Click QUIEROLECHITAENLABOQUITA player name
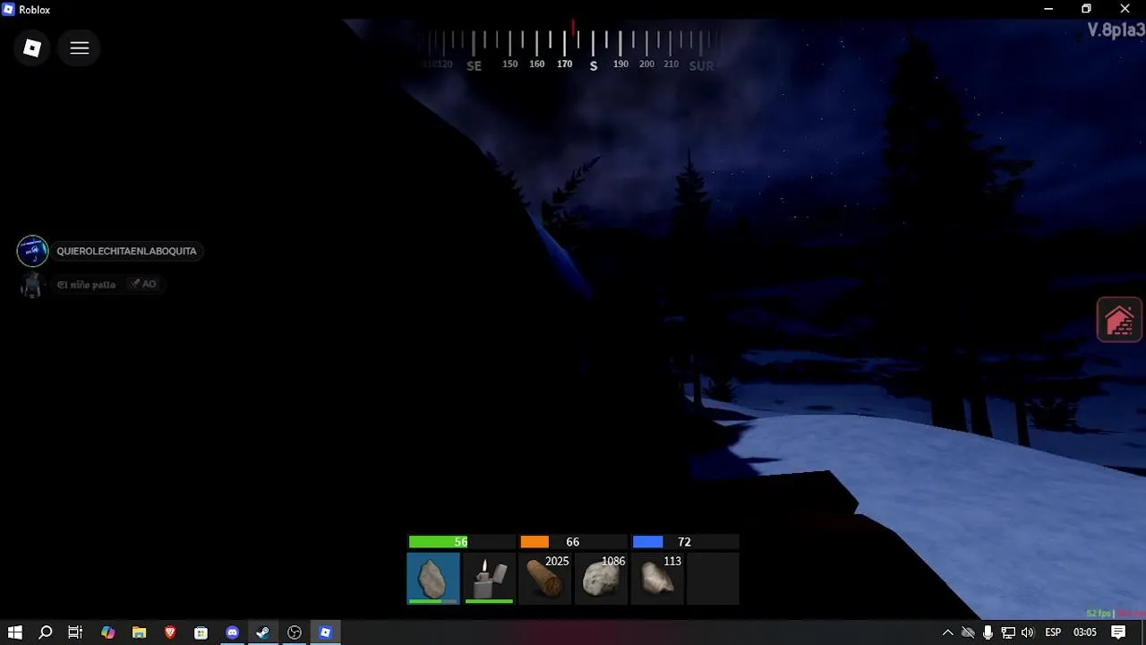Viewport: 1146px width, 645px height. point(126,252)
